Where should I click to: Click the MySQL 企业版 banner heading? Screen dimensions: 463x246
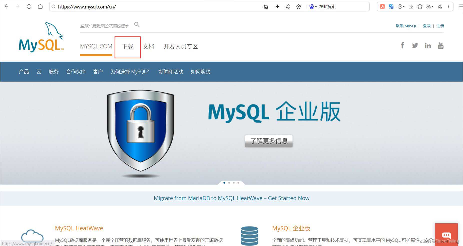(x=274, y=112)
